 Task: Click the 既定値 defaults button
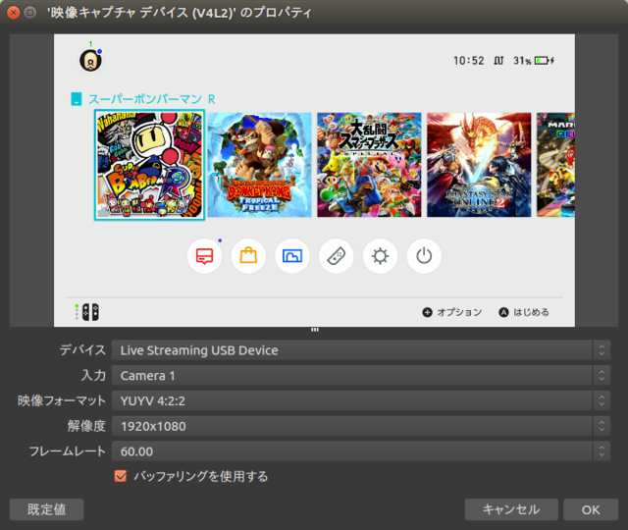pos(46,509)
